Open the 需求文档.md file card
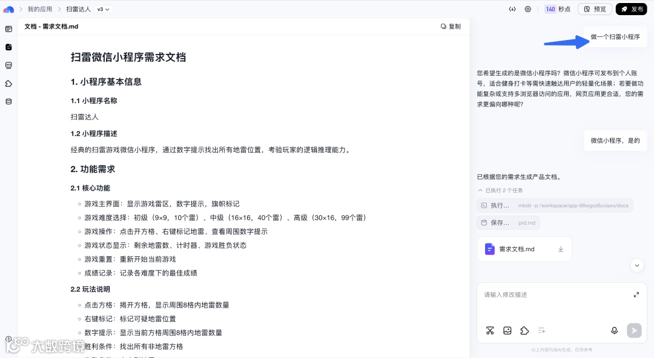The height and width of the screenshot is (358, 654). click(524, 249)
